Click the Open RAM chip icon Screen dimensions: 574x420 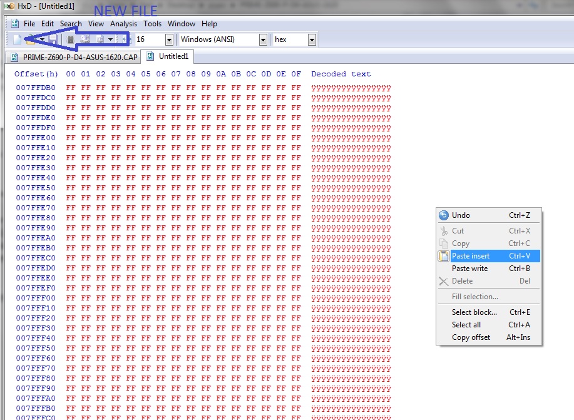point(71,39)
